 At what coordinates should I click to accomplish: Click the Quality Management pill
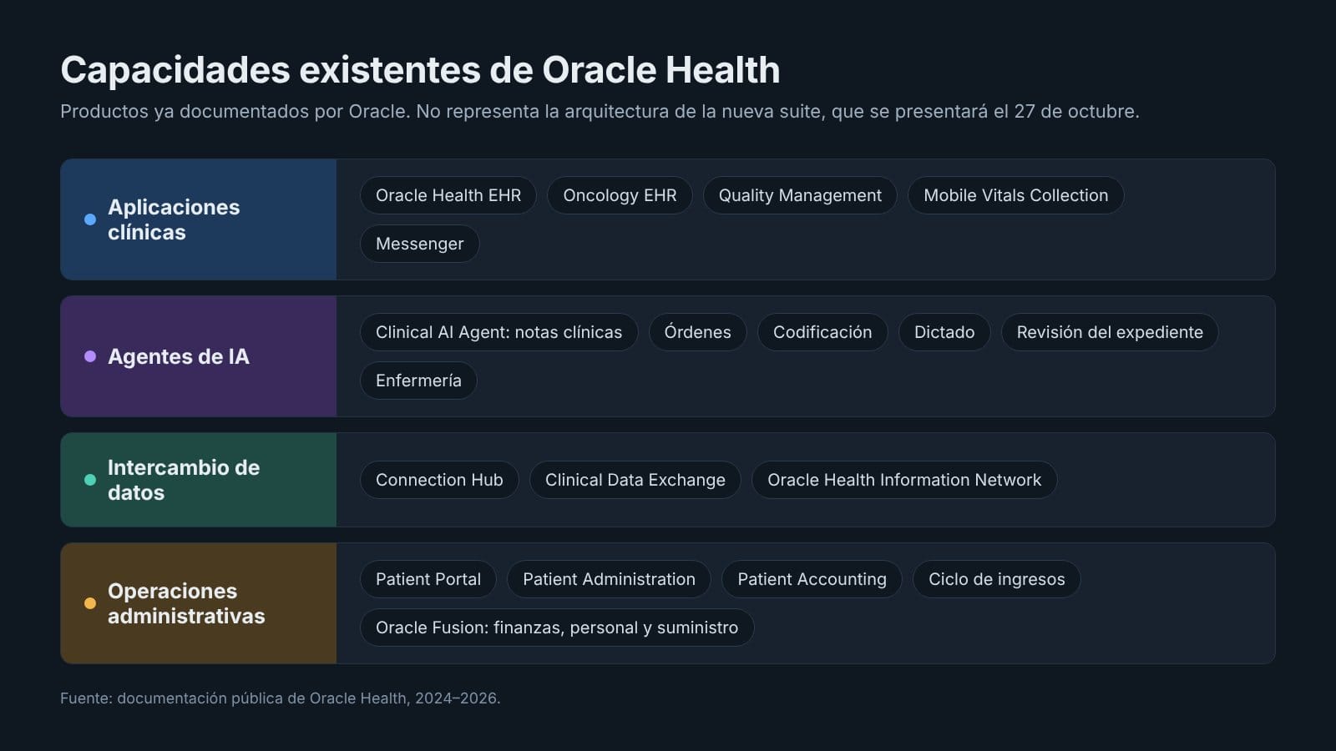click(x=800, y=195)
